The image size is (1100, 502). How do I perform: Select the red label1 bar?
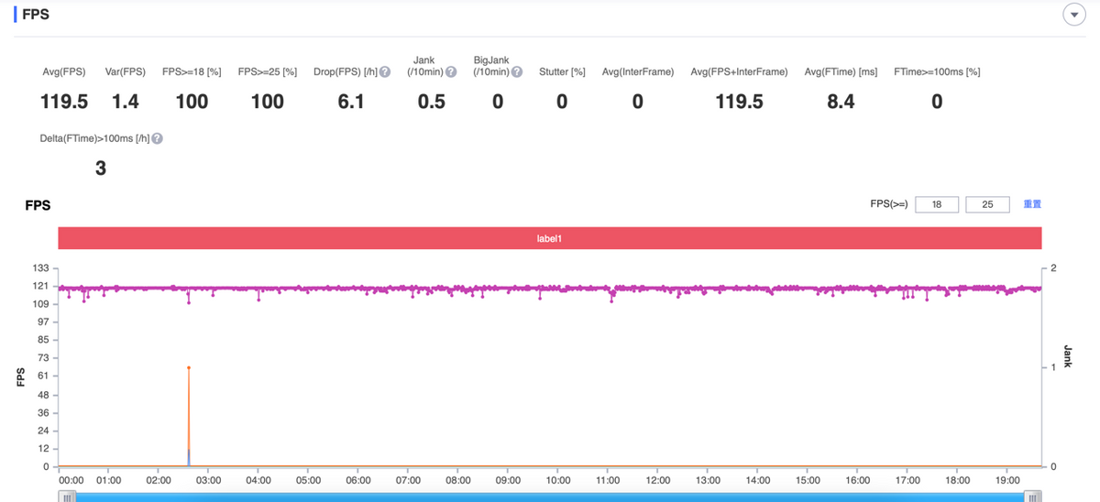[x=550, y=238]
